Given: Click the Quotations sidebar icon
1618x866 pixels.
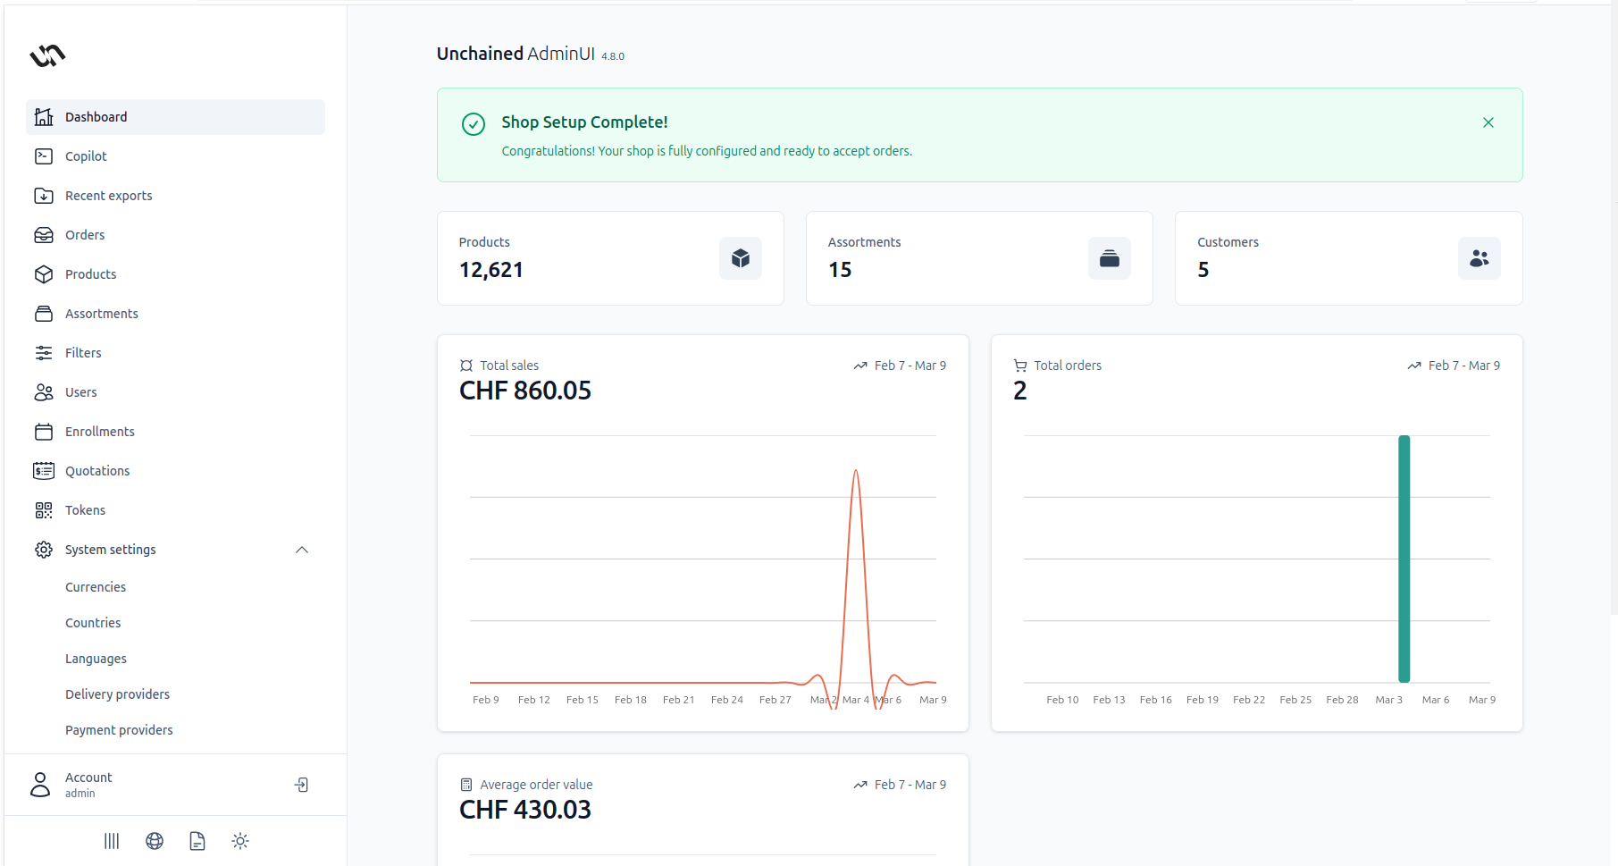Looking at the screenshot, I should pos(44,471).
